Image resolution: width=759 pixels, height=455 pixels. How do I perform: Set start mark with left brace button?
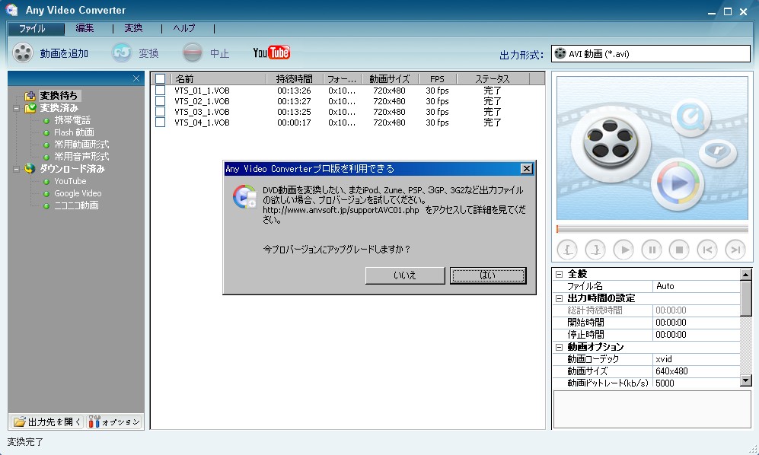[x=567, y=250]
